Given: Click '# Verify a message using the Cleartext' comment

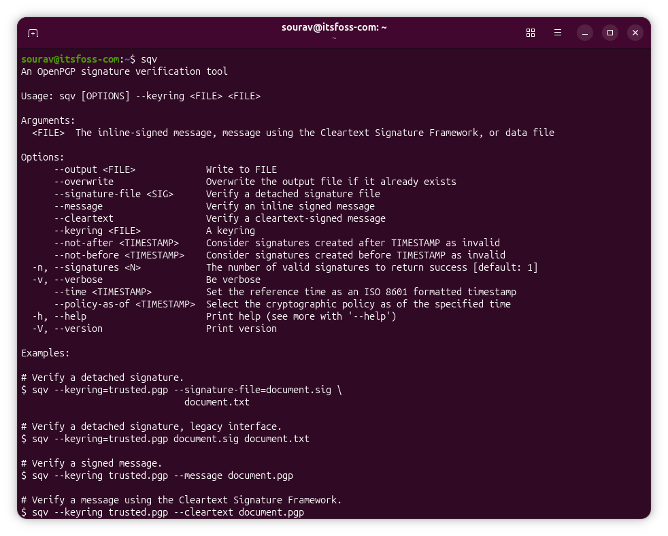Looking at the screenshot, I should (x=182, y=500).
